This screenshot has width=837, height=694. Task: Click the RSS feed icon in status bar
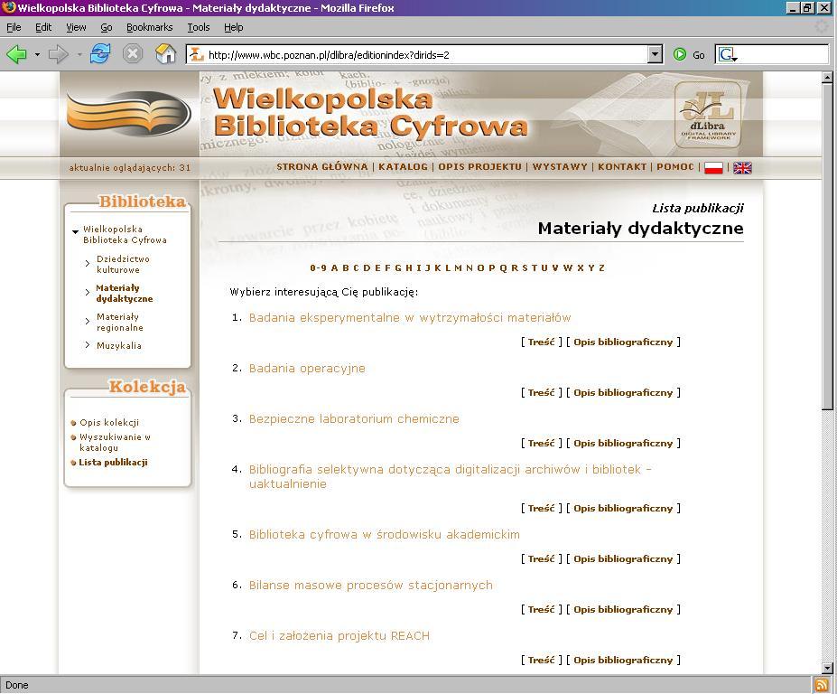(822, 685)
